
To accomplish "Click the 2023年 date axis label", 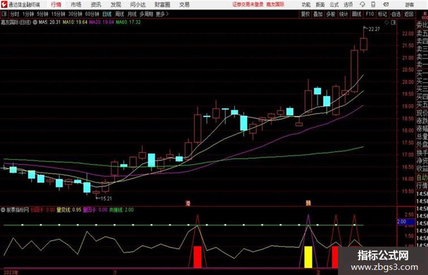I will [x=11, y=273].
